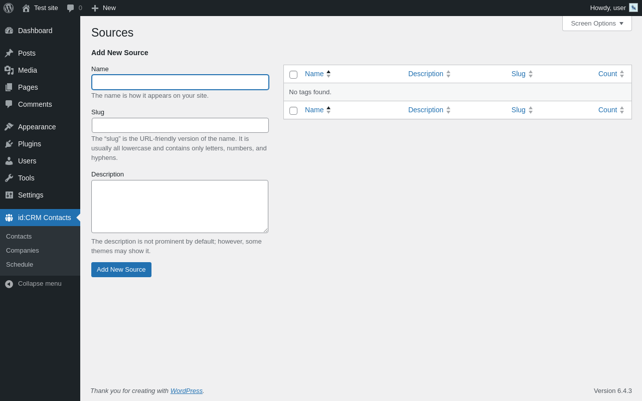Tick the select-all checkbox in table footer
Screen dimensions: 642x401
point(293,111)
